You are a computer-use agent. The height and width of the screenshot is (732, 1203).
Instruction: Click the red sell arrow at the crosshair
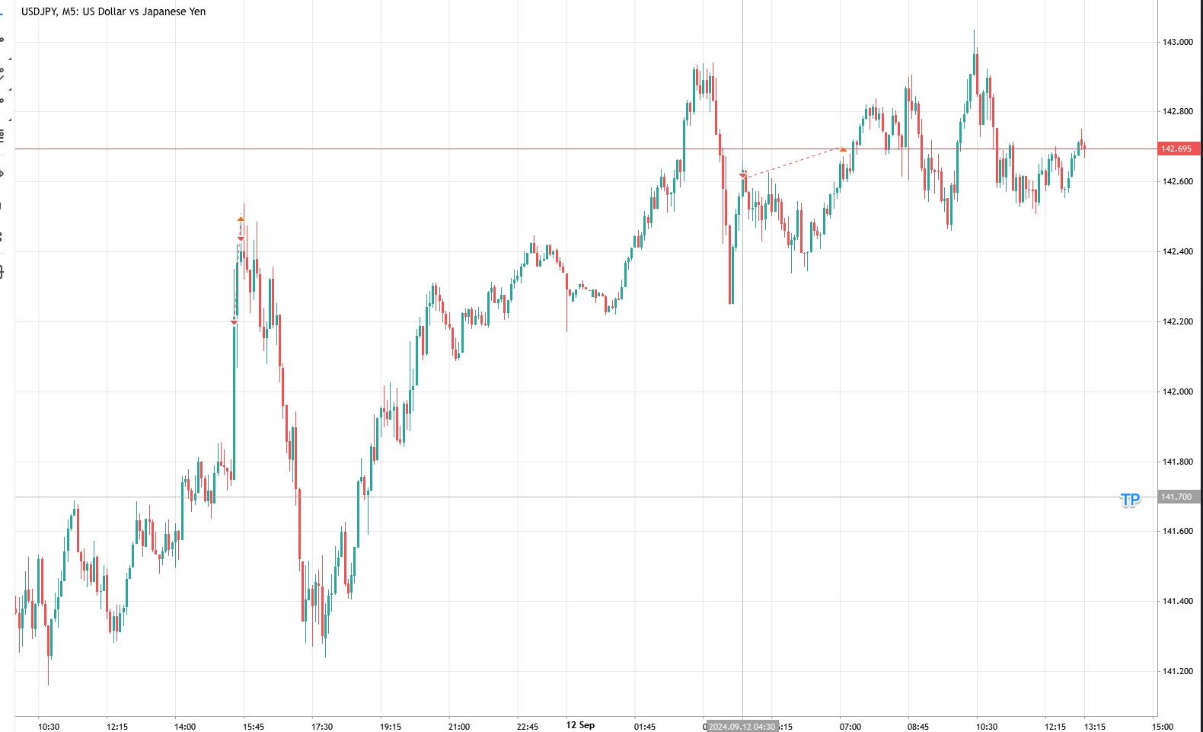point(743,177)
